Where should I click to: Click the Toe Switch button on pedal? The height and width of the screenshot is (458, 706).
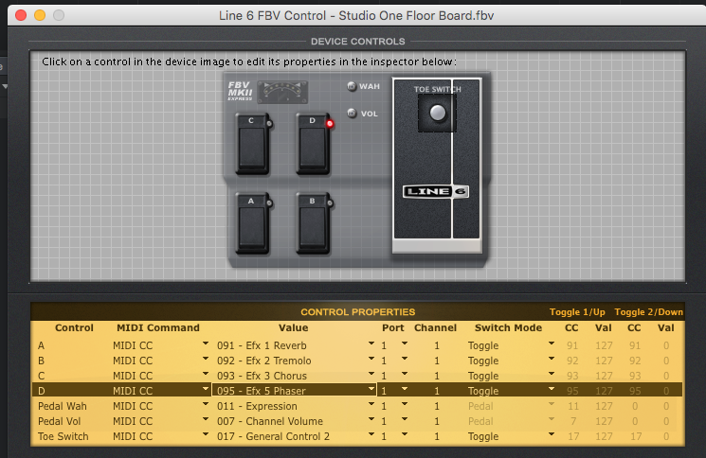(437, 113)
